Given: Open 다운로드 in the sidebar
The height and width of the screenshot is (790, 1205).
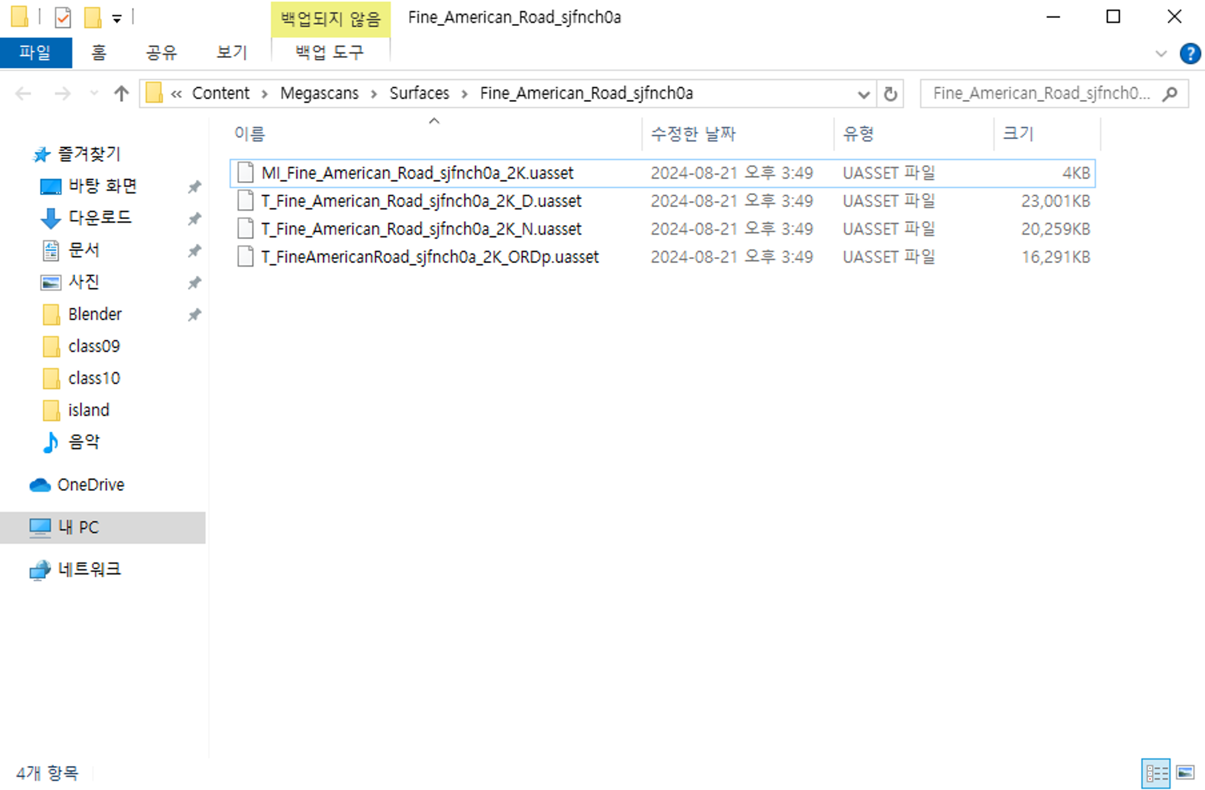Looking at the screenshot, I should [87, 218].
